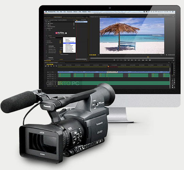Screen dimensions: 184x170
Task: Open the Window menu
Action: (85, 12)
